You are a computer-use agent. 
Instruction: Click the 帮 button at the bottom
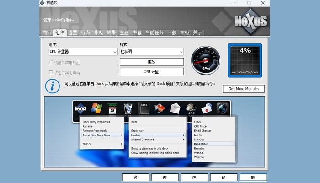(x=165, y=178)
